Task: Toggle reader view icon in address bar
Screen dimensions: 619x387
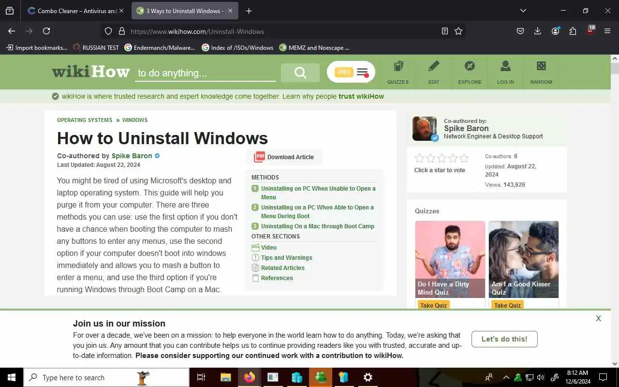Action: point(445,31)
